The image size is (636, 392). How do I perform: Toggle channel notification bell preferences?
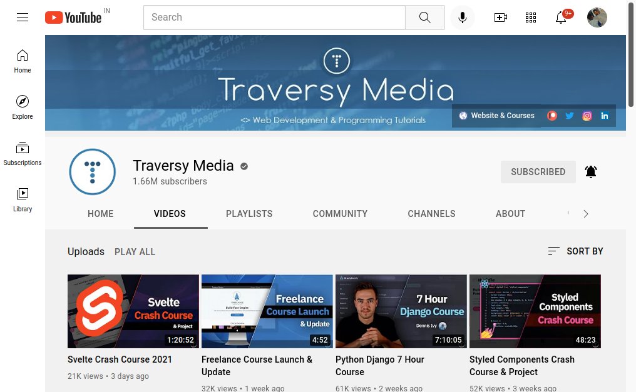(590, 172)
